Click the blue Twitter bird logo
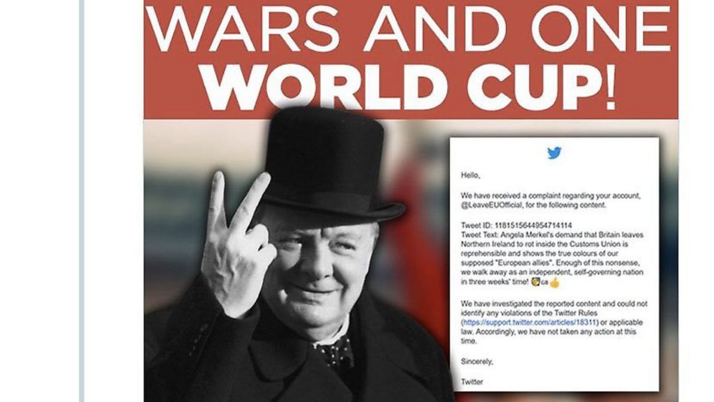Viewport: 714px width, 402px height. click(x=554, y=153)
